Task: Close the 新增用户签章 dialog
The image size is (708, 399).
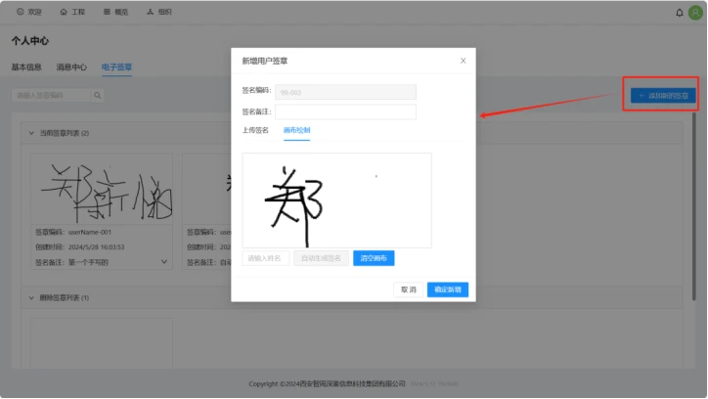Action: point(463,61)
